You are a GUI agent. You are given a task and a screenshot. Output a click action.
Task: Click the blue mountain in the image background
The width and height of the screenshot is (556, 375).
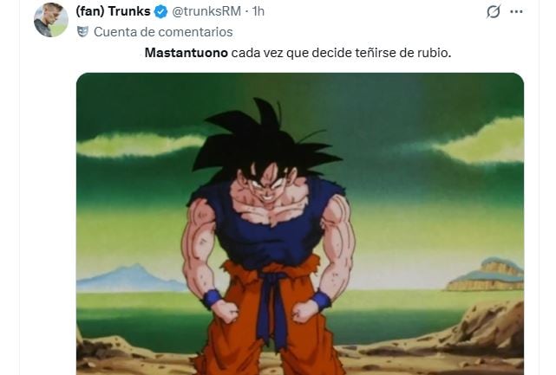(x=129, y=278)
